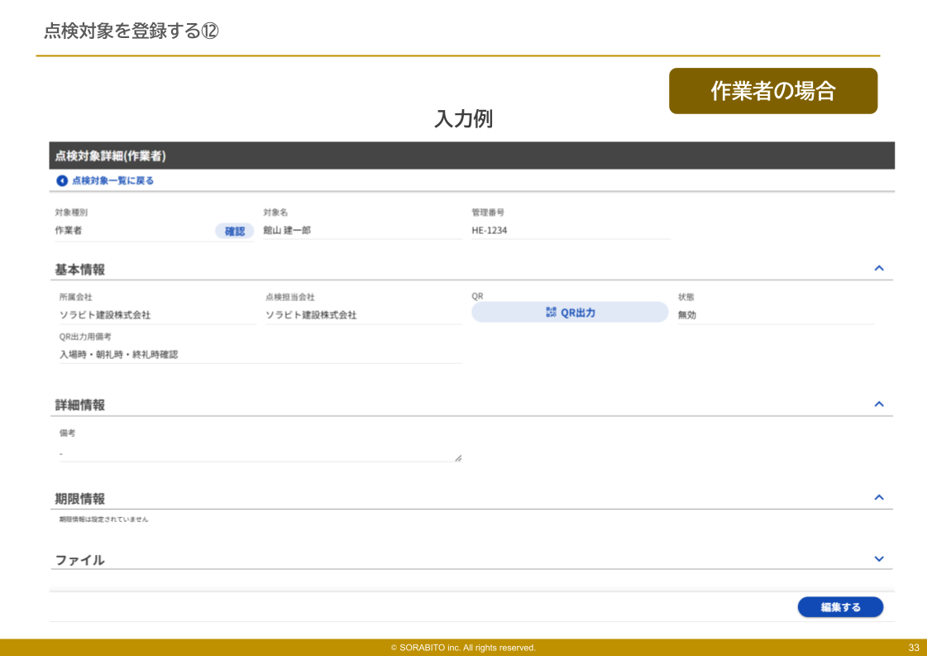Click the 対象種別 value 作業者

[x=132, y=231]
